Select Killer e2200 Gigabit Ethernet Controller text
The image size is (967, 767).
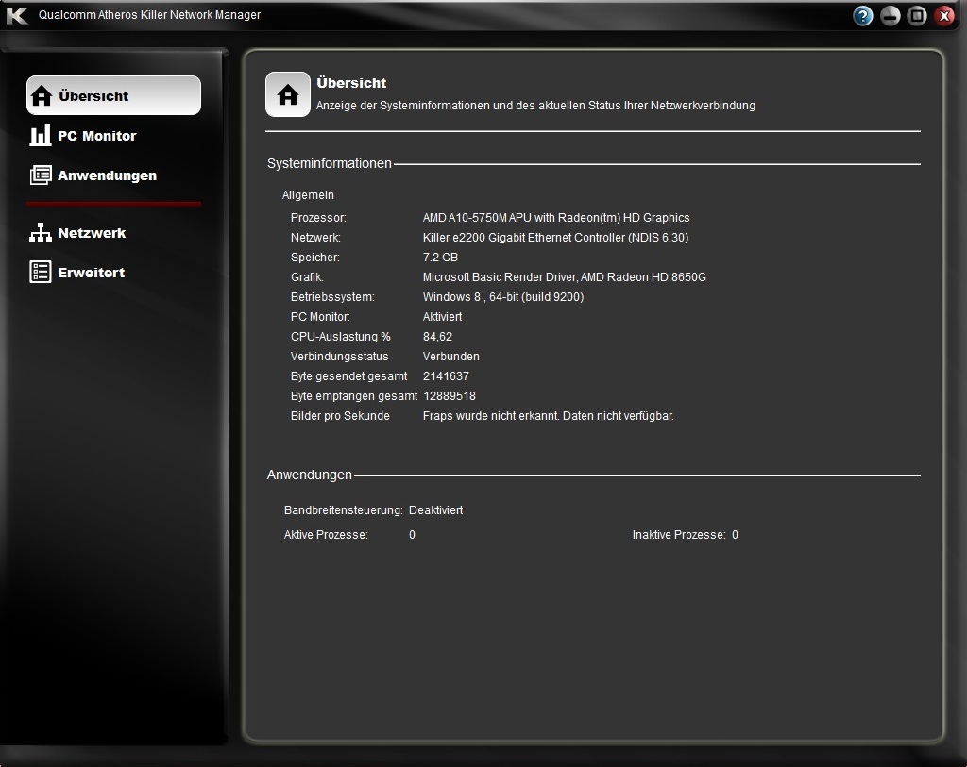click(x=555, y=237)
